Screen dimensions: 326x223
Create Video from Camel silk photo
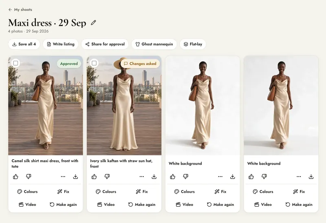click(x=27, y=205)
